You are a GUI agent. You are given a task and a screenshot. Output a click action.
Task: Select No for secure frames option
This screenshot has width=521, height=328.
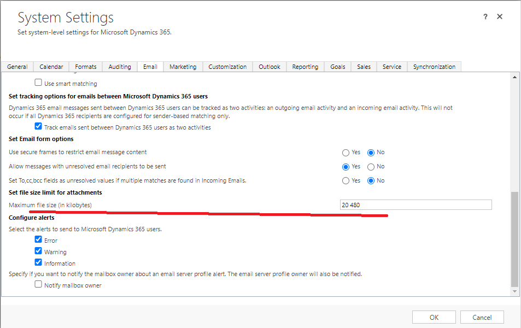pos(371,153)
